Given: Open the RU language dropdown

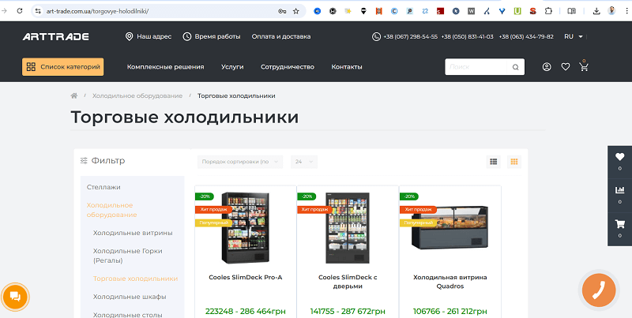Looking at the screenshot, I should (x=574, y=36).
